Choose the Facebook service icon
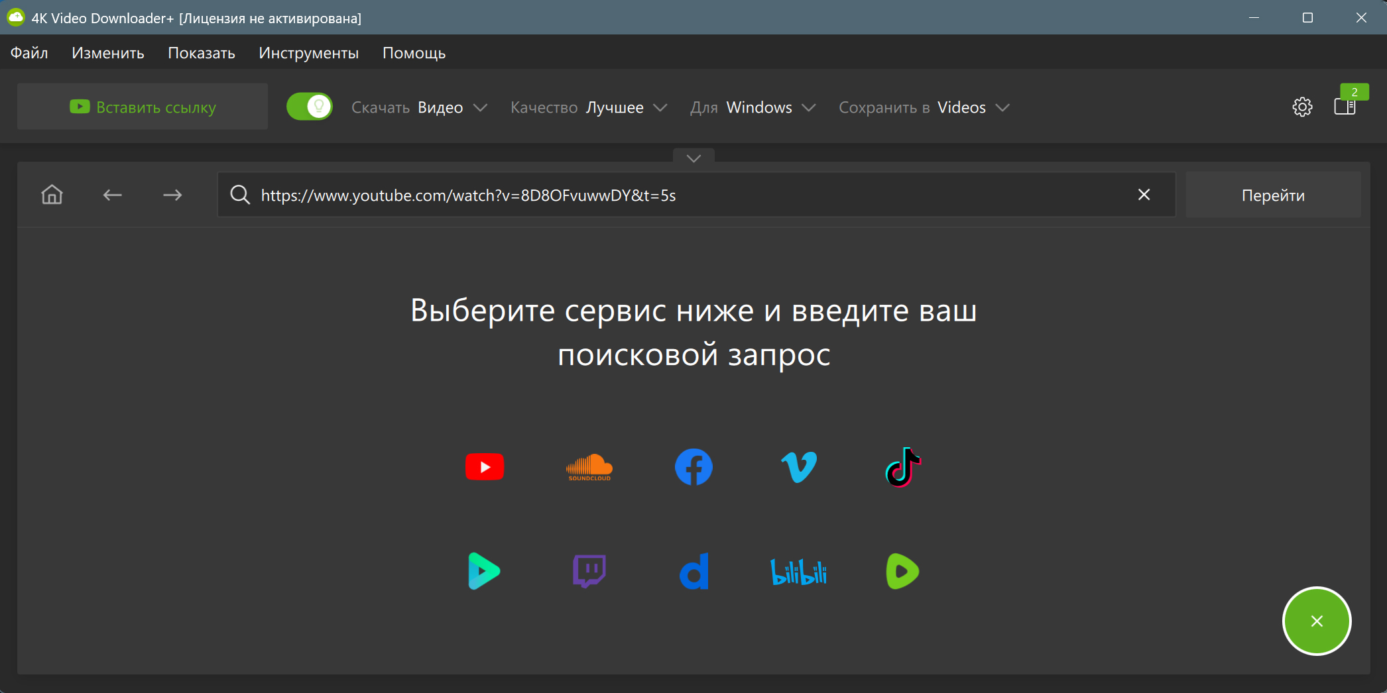1387x693 pixels. pyautogui.click(x=693, y=467)
